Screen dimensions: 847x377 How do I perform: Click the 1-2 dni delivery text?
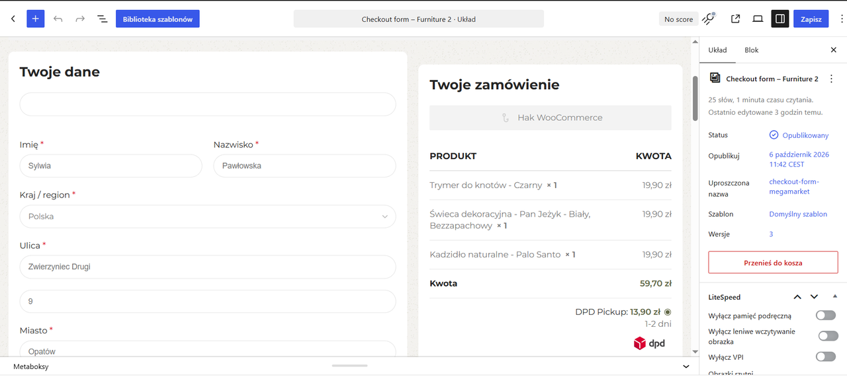tap(658, 324)
